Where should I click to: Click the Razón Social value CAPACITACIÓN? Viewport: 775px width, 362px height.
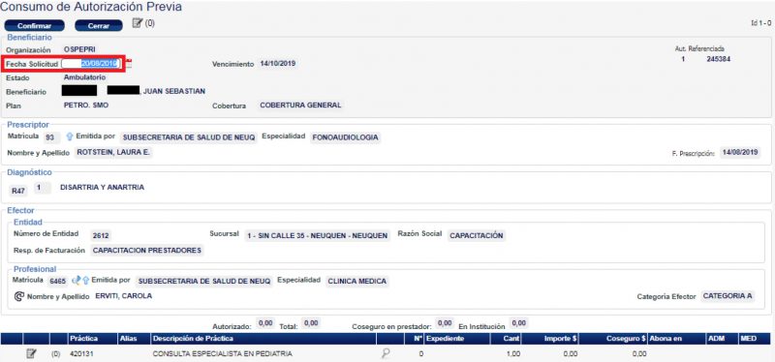click(x=477, y=236)
